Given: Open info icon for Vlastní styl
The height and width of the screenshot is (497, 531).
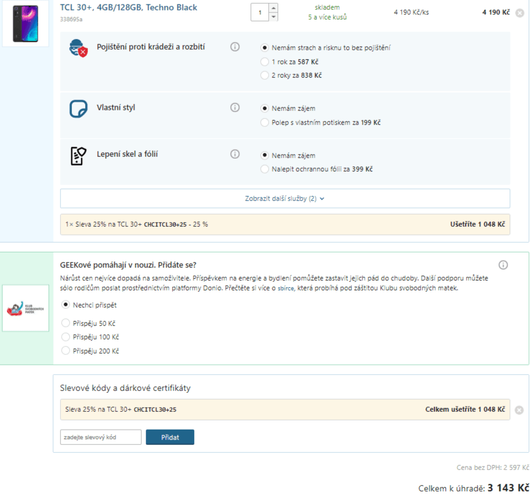Looking at the screenshot, I should click(235, 107).
